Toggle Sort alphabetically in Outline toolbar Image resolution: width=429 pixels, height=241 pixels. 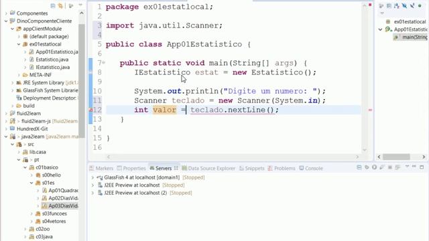click(x=396, y=5)
